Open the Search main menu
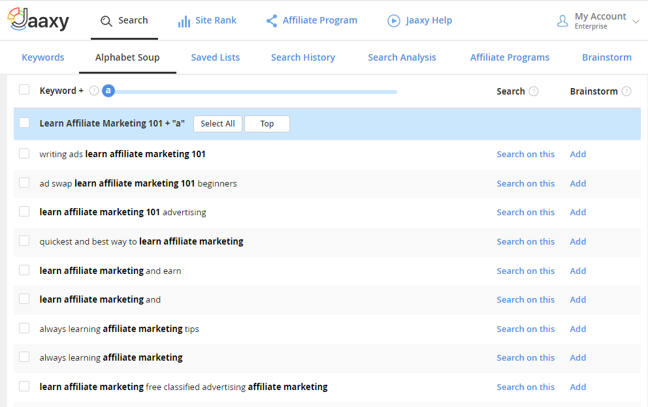Screen dimensions: 648x407 pos(124,20)
